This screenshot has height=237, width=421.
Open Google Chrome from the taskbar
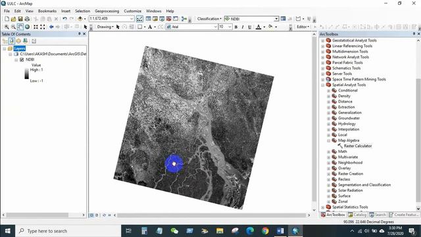[x=265, y=231]
